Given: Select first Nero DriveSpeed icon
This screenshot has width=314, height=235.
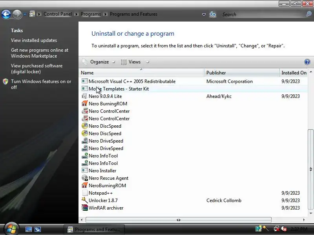Looking at the screenshot, I should click(85, 141).
